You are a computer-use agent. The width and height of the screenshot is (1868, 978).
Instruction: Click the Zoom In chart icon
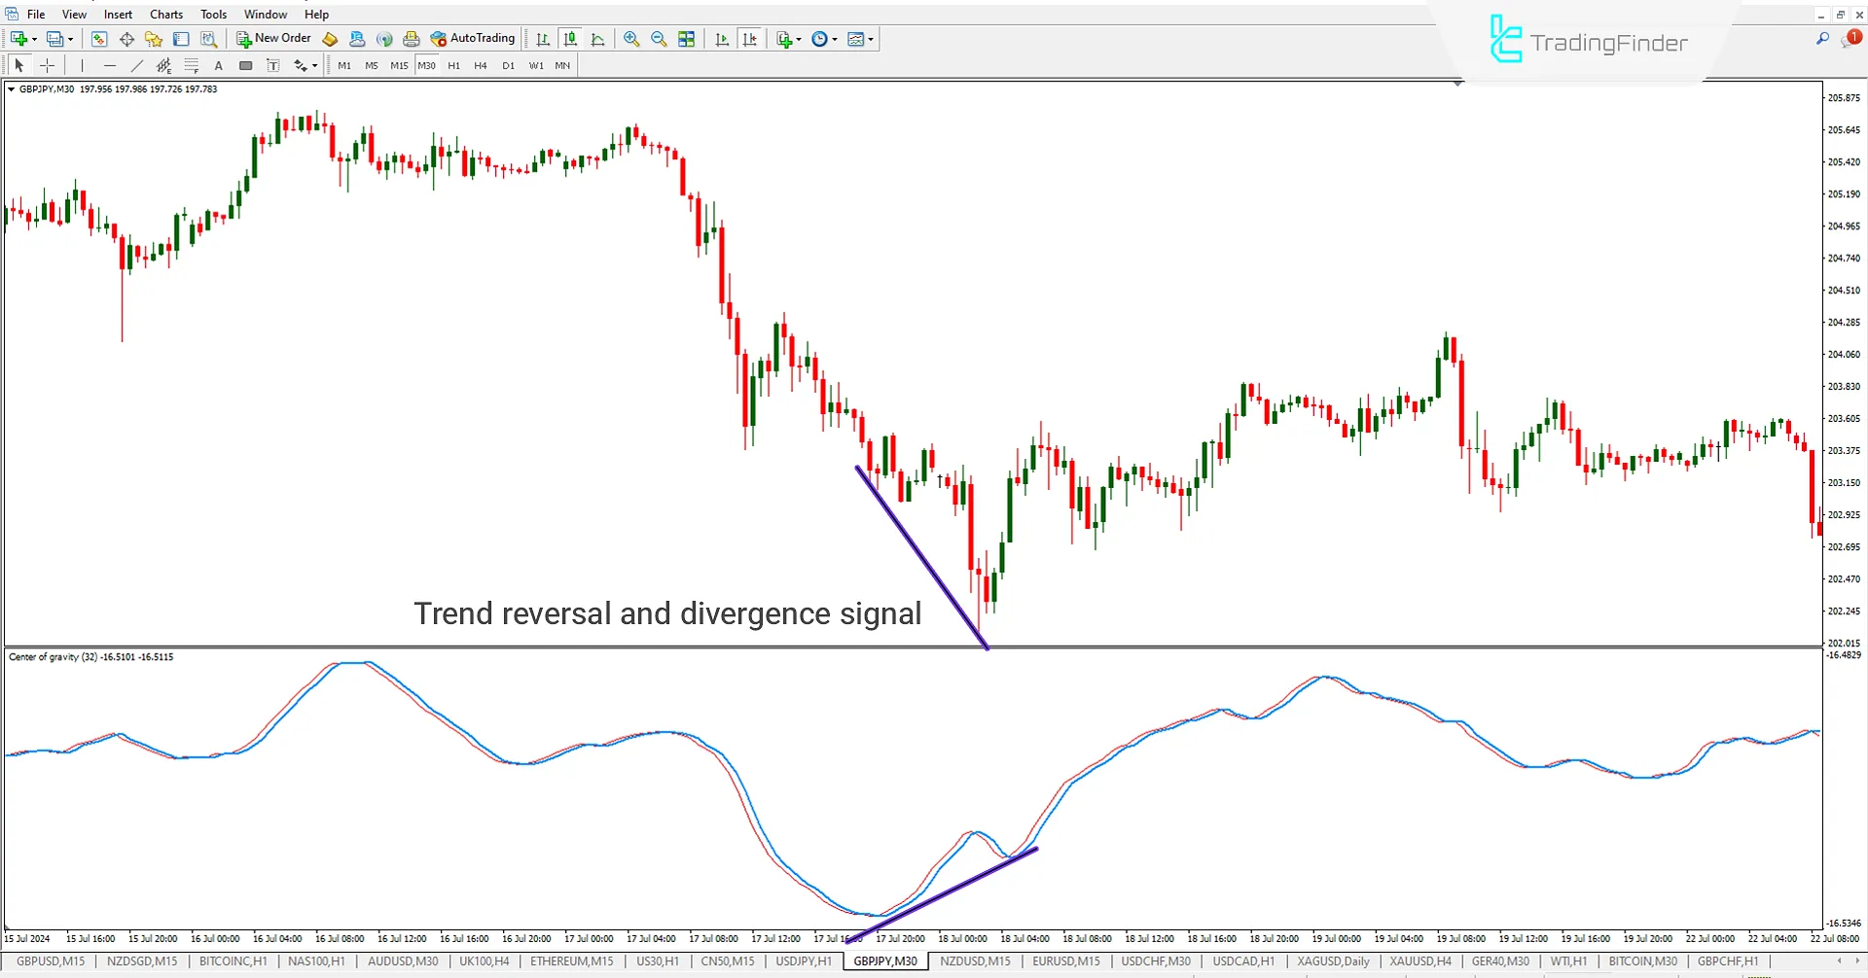631,39
